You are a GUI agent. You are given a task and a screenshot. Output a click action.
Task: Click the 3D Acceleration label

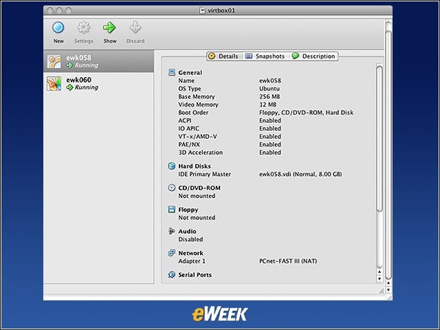[x=200, y=153]
